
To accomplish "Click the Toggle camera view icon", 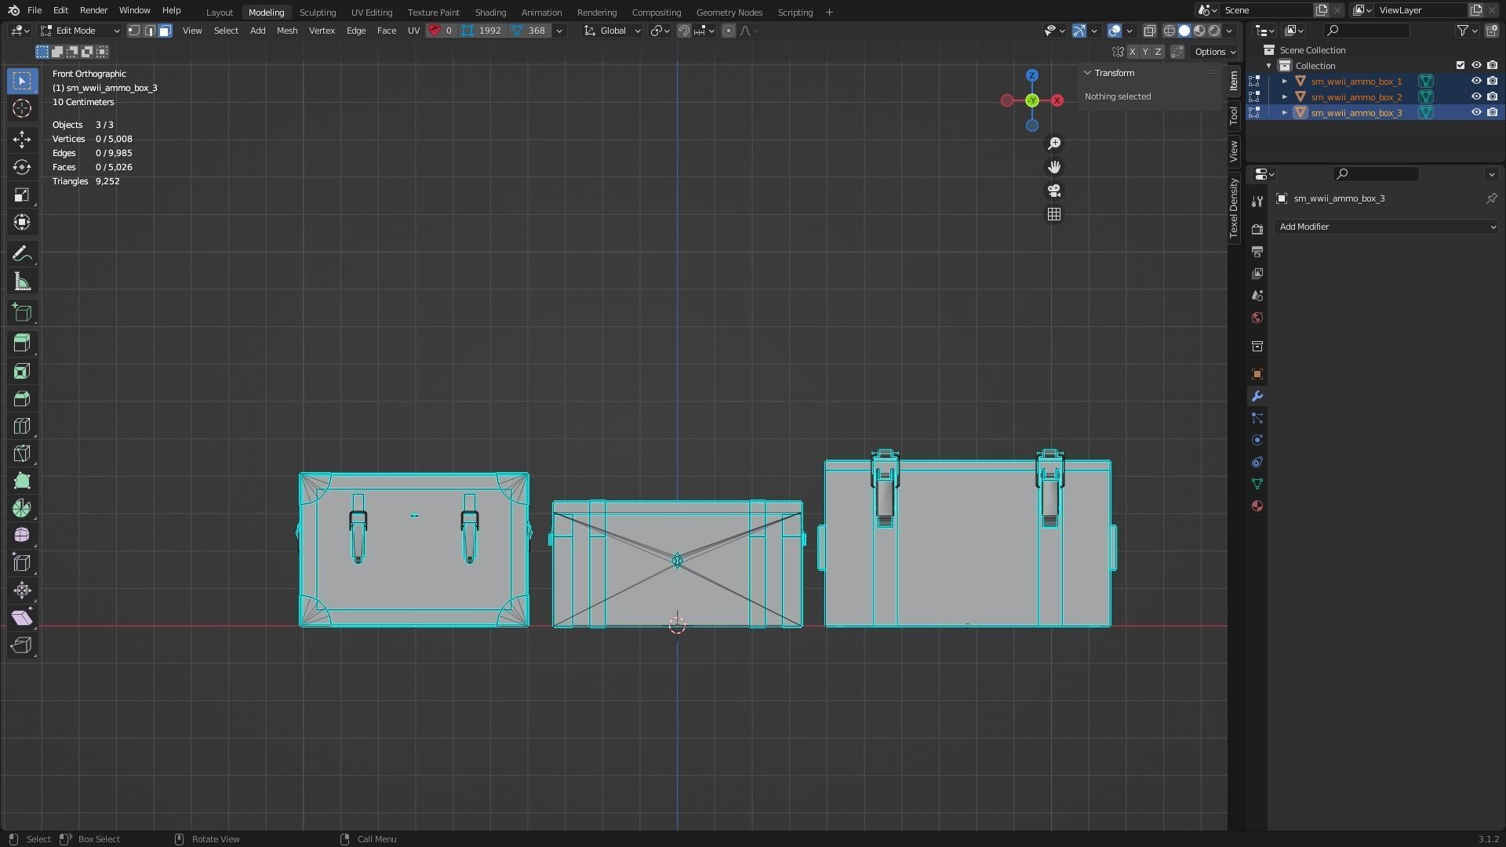I will pos(1054,191).
